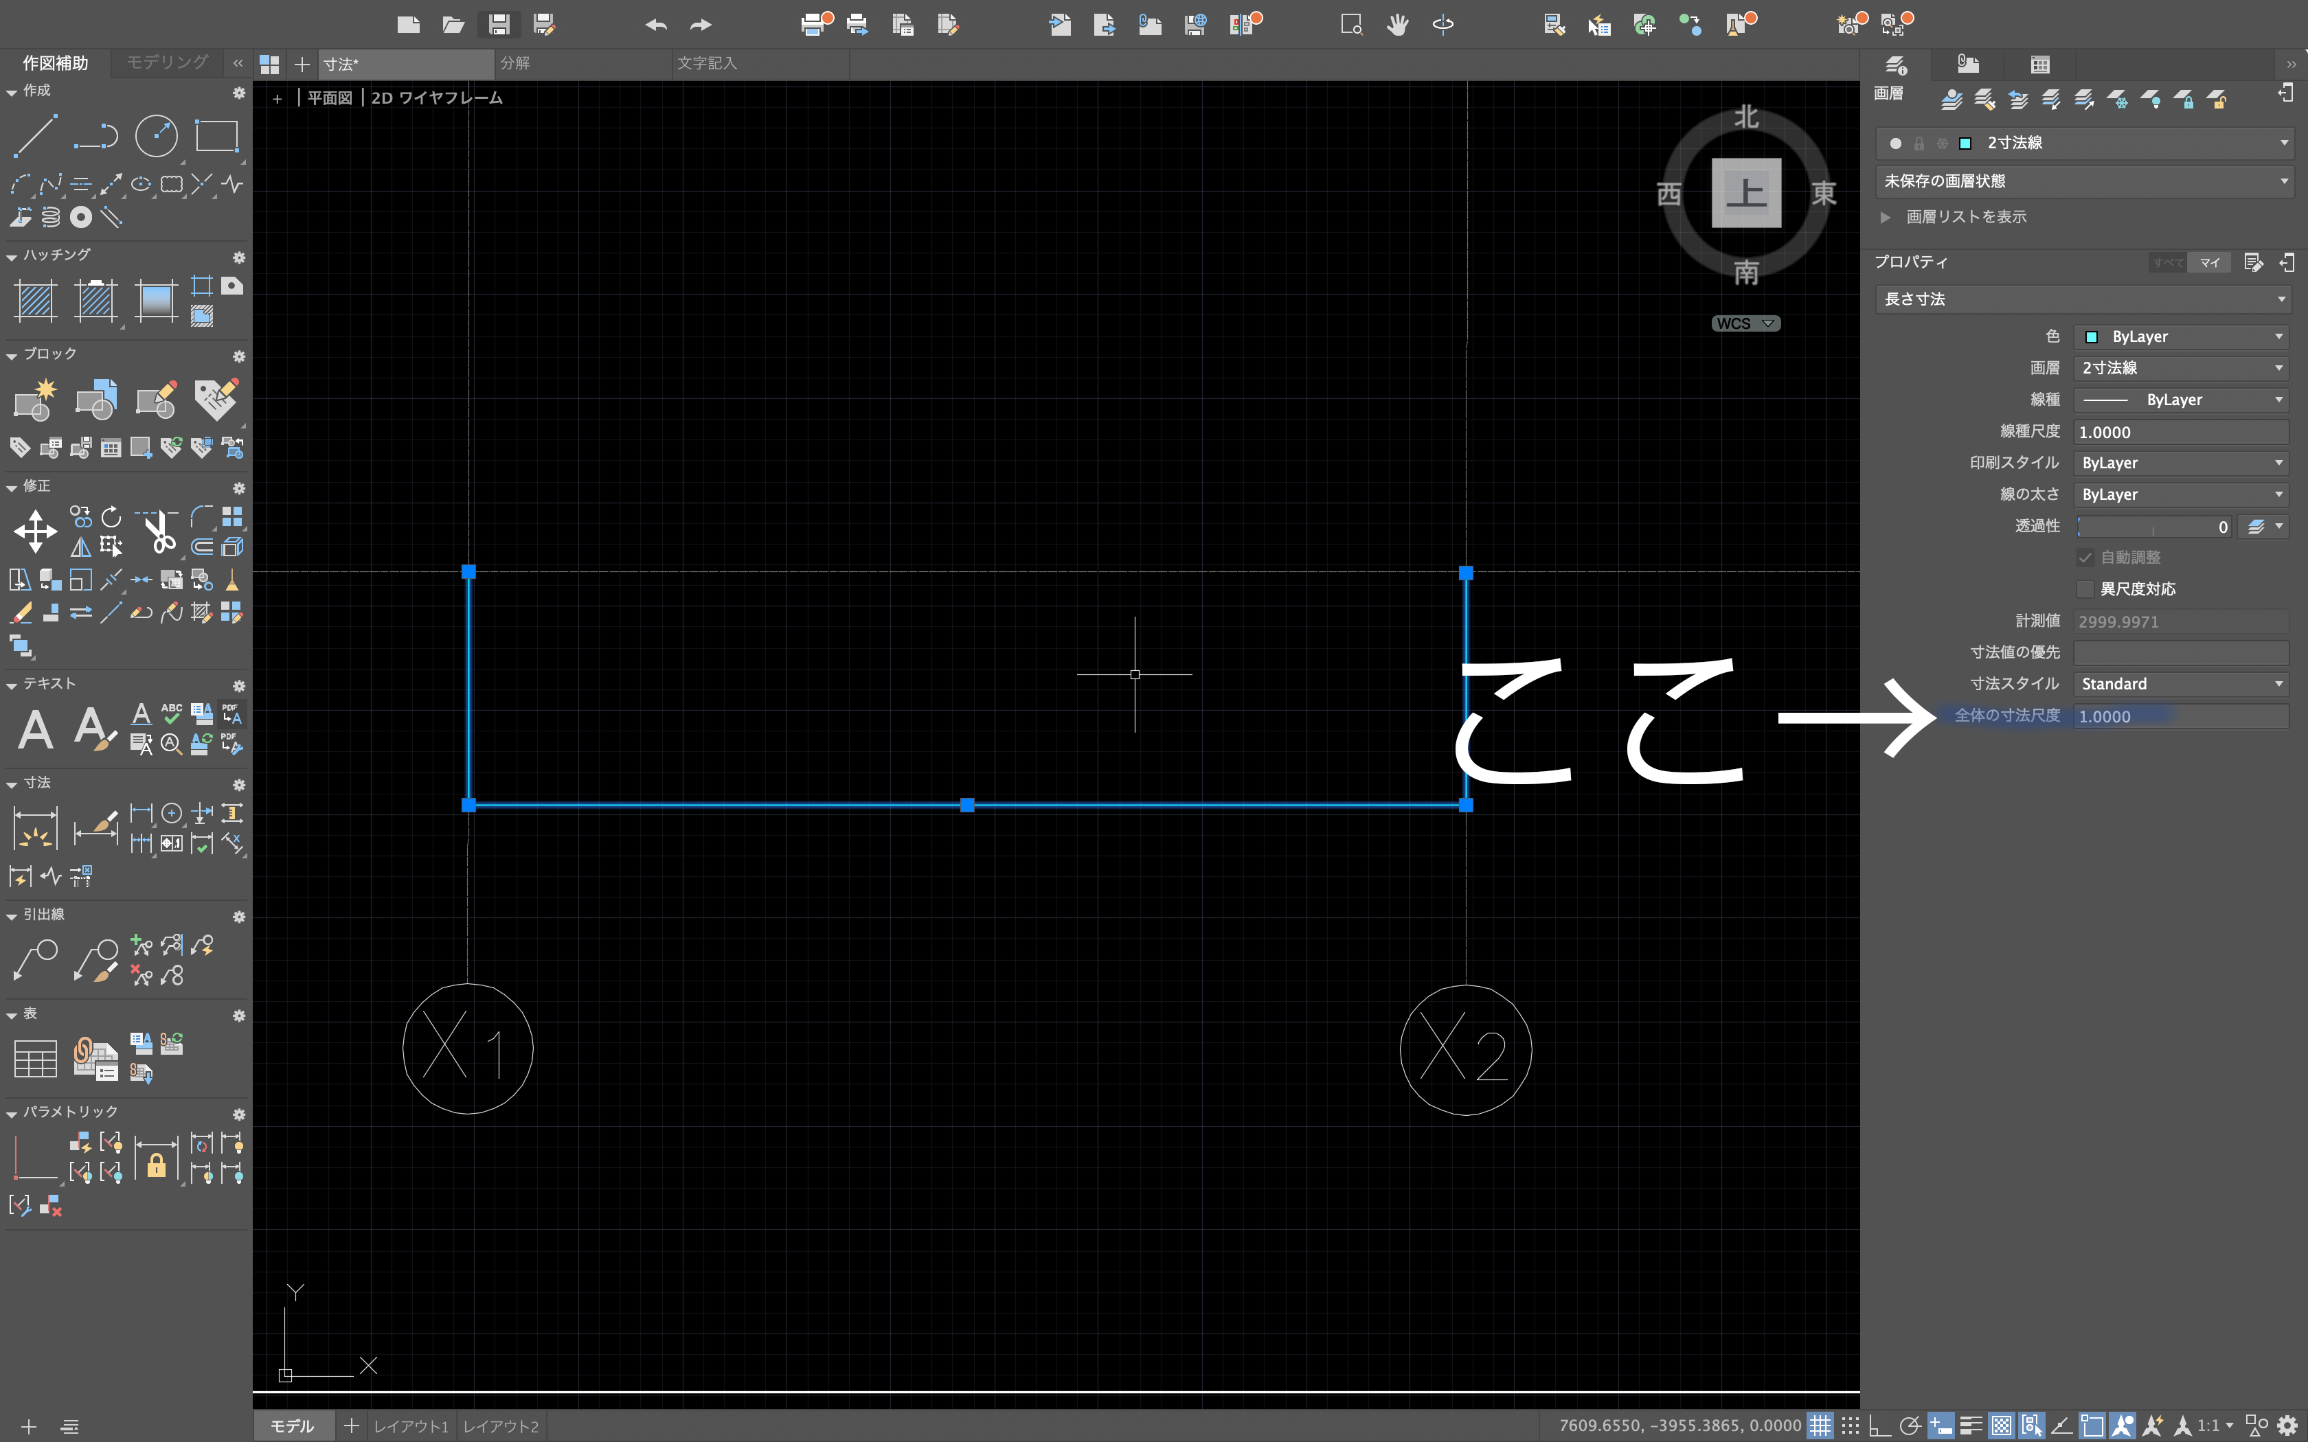Select the Circle tool
This screenshot has height=1442, width=2308.
coord(157,135)
